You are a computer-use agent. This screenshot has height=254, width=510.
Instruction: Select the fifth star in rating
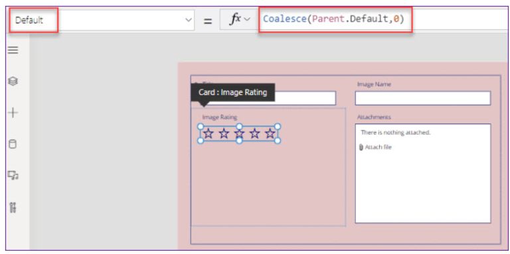pyautogui.click(x=270, y=133)
